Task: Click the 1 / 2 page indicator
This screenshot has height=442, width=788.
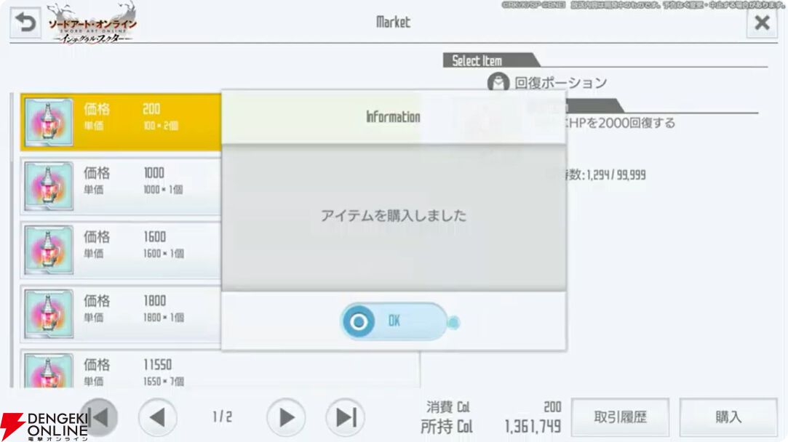Action: pyautogui.click(x=222, y=417)
